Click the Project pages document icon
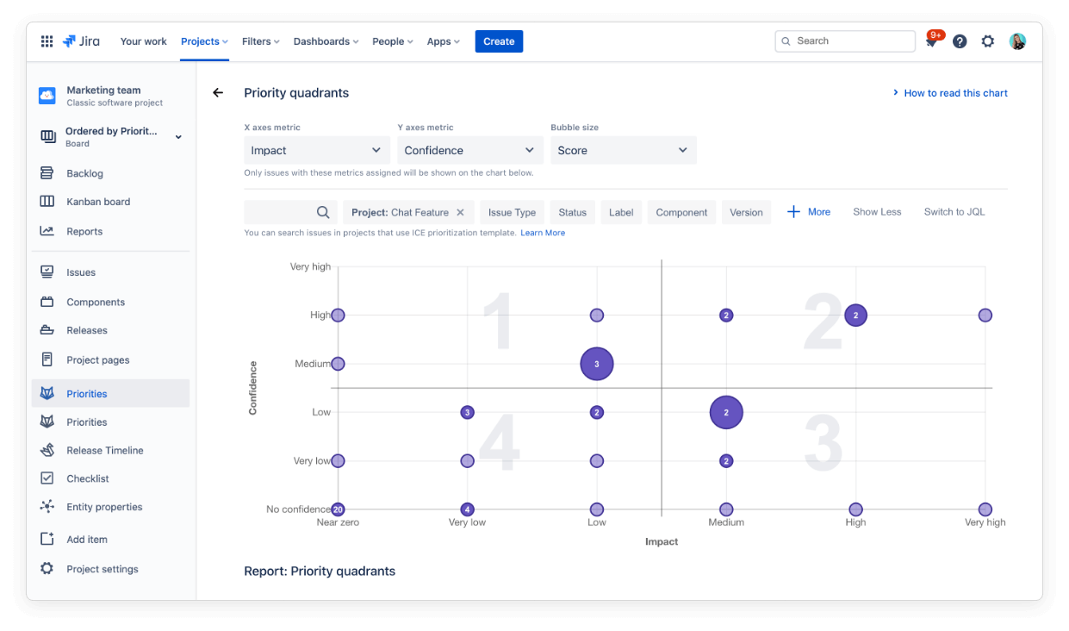This screenshot has width=1069, height=631. (47, 360)
